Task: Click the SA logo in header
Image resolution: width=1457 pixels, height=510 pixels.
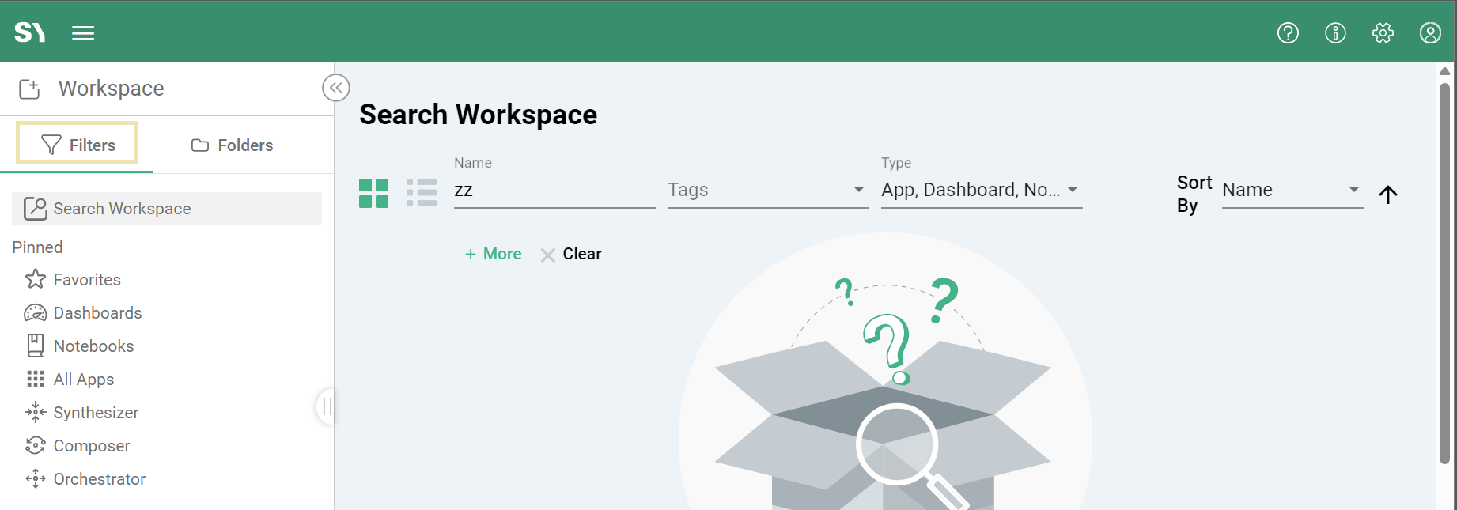Action: point(29,32)
